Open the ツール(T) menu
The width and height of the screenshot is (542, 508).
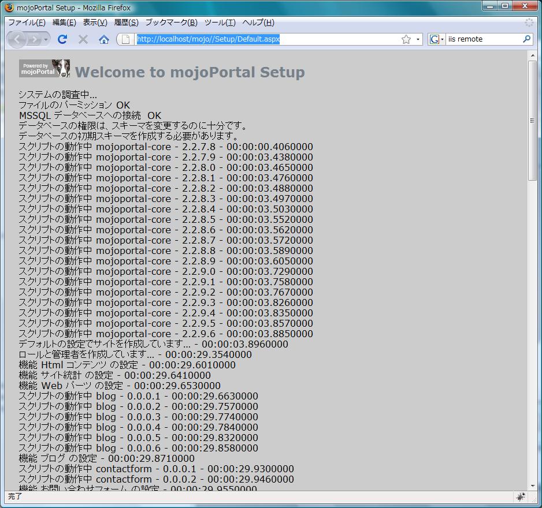click(x=220, y=23)
